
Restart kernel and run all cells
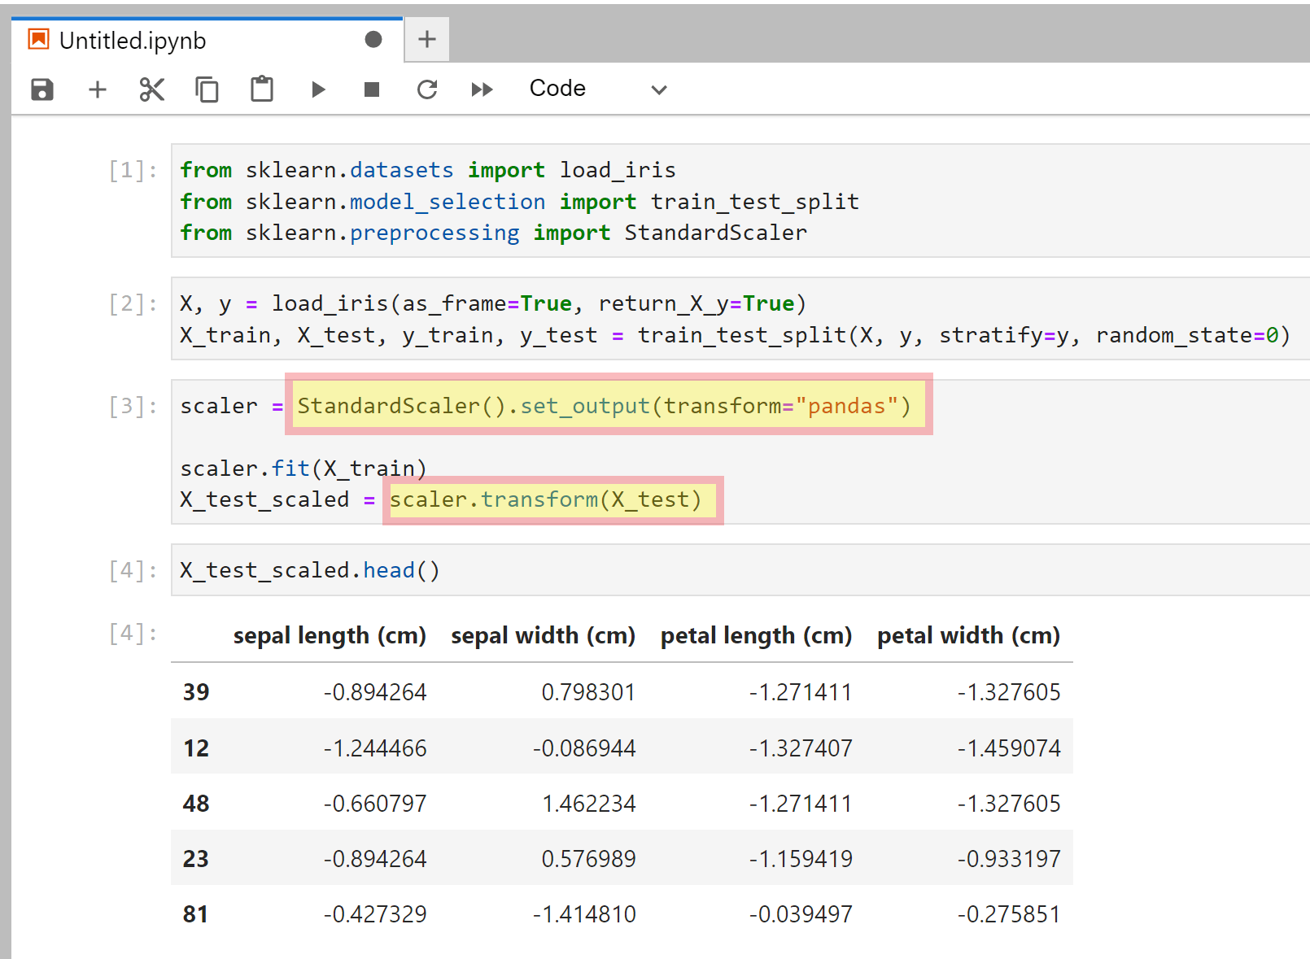pyautogui.click(x=482, y=89)
